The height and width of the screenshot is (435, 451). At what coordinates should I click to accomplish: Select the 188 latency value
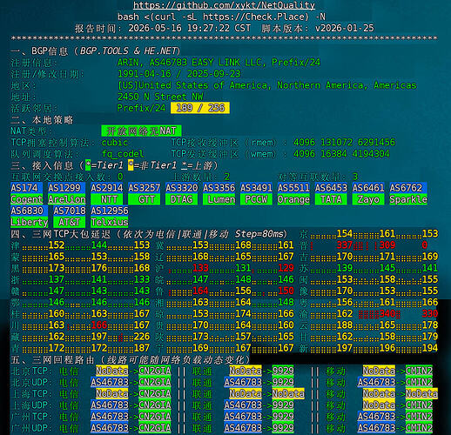[x=345, y=325]
